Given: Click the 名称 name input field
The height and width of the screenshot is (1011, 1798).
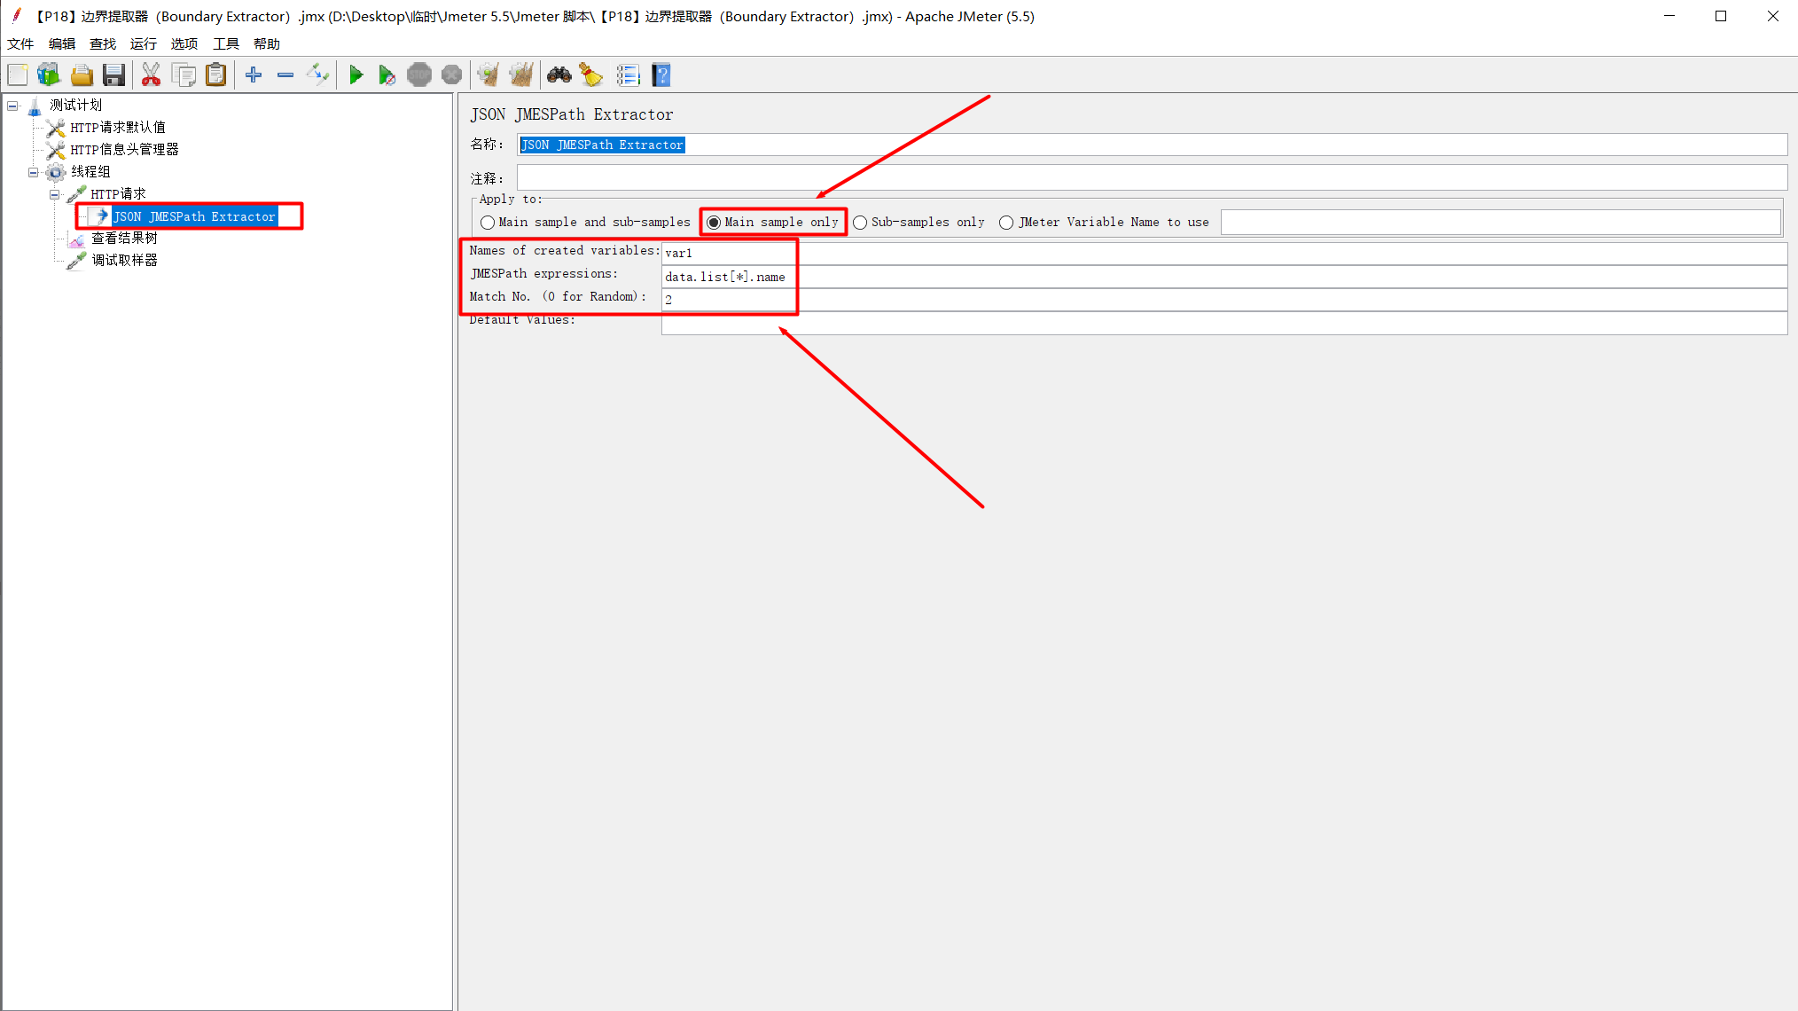Looking at the screenshot, I should tap(1152, 145).
